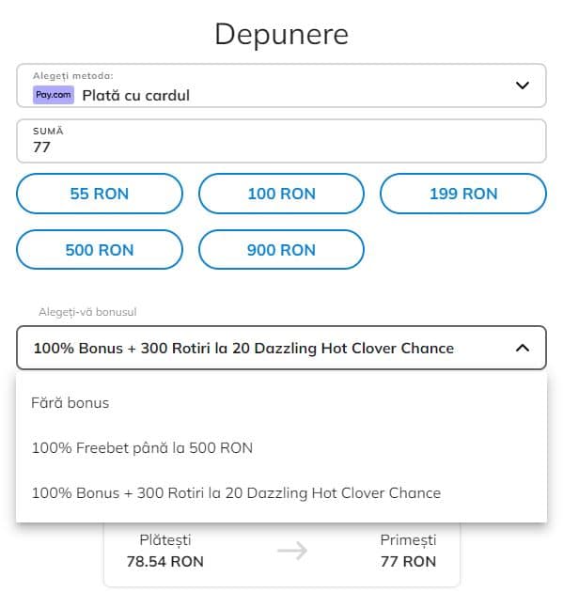
Task: Click the payment method chevron-down arrow
Action: 523,86
